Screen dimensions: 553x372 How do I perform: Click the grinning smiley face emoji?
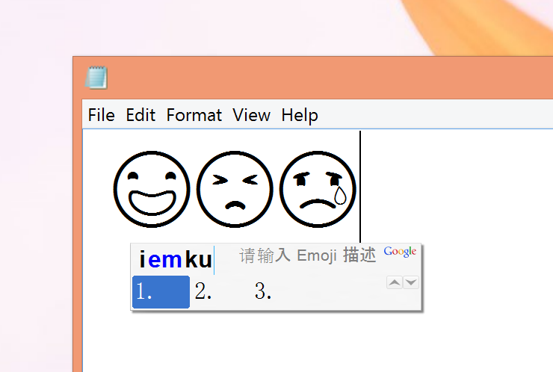click(x=152, y=189)
